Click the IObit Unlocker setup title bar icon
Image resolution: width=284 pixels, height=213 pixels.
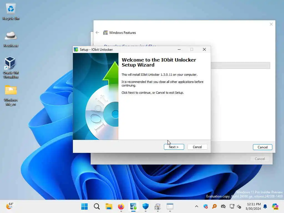pos(76,49)
